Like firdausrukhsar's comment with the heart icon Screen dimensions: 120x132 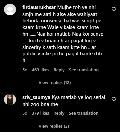tap(114, 9)
